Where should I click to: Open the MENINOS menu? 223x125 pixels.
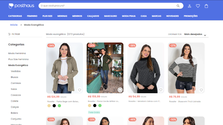(77, 16)
